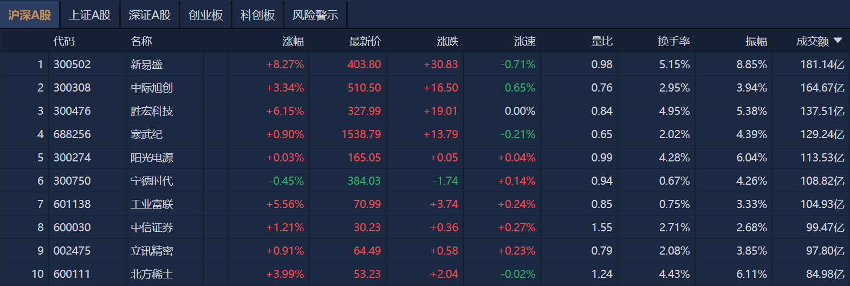Select the 宁德时代 stock name
Screen dimensions: 850x286
152,181
